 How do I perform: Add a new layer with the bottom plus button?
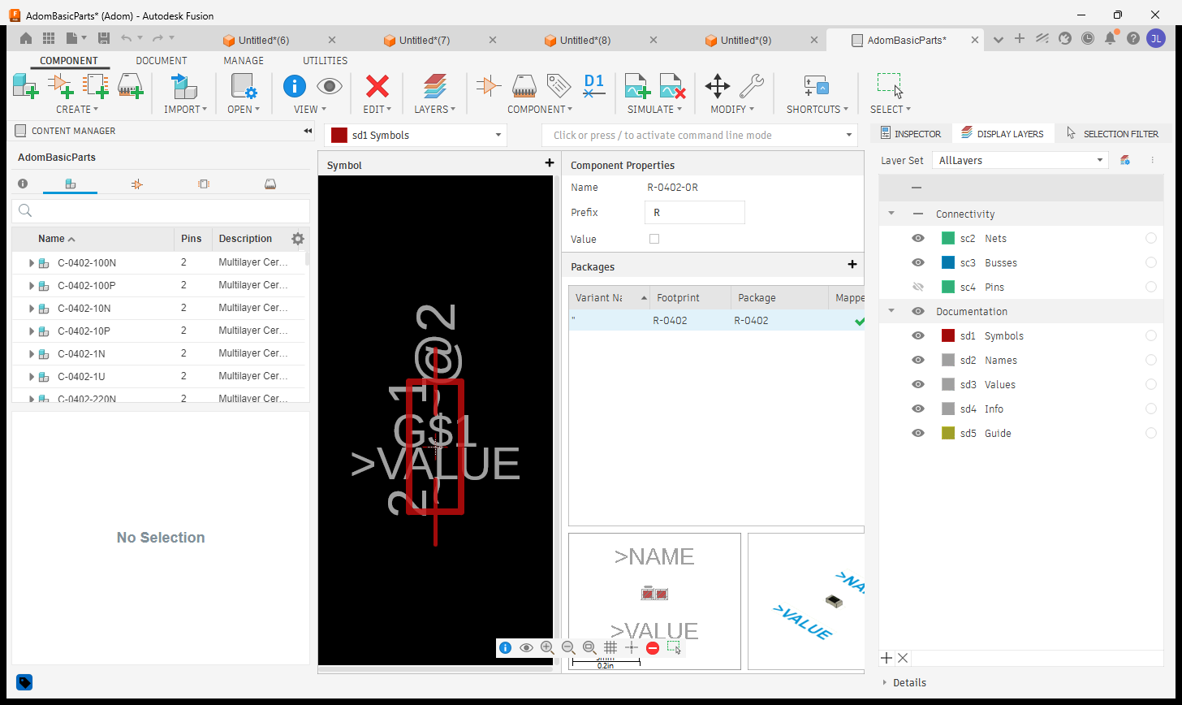(887, 658)
